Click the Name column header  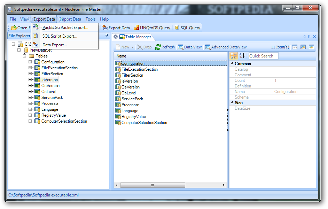tap(170, 56)
